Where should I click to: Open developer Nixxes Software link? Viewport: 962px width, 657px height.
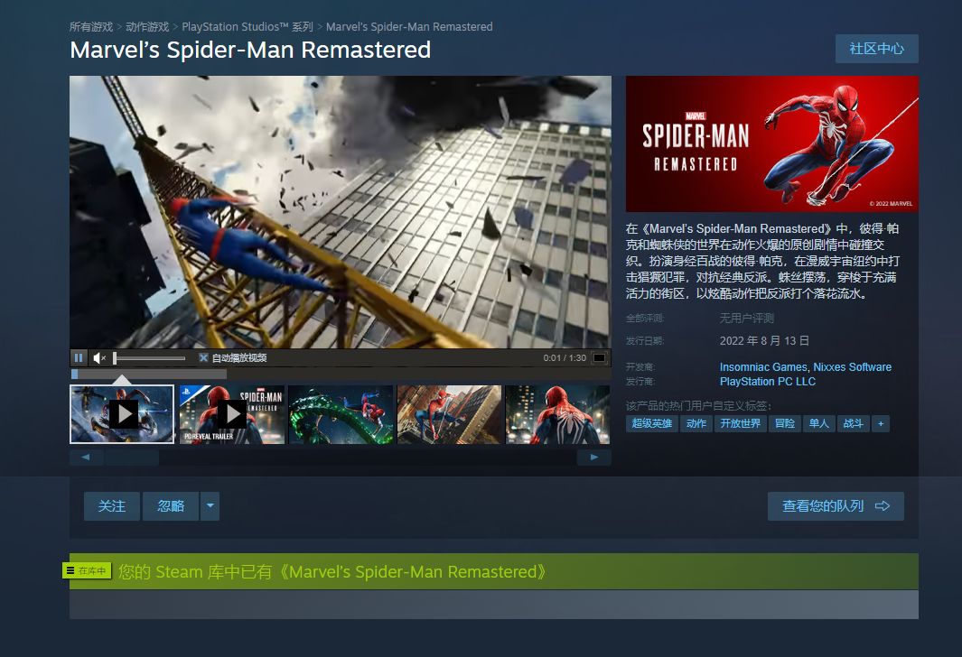tap(852, 367)
